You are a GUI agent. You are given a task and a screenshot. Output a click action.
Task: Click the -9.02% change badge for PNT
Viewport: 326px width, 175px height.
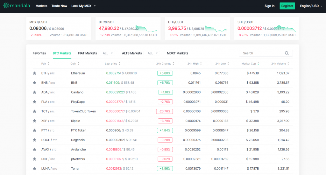[165, 159]
